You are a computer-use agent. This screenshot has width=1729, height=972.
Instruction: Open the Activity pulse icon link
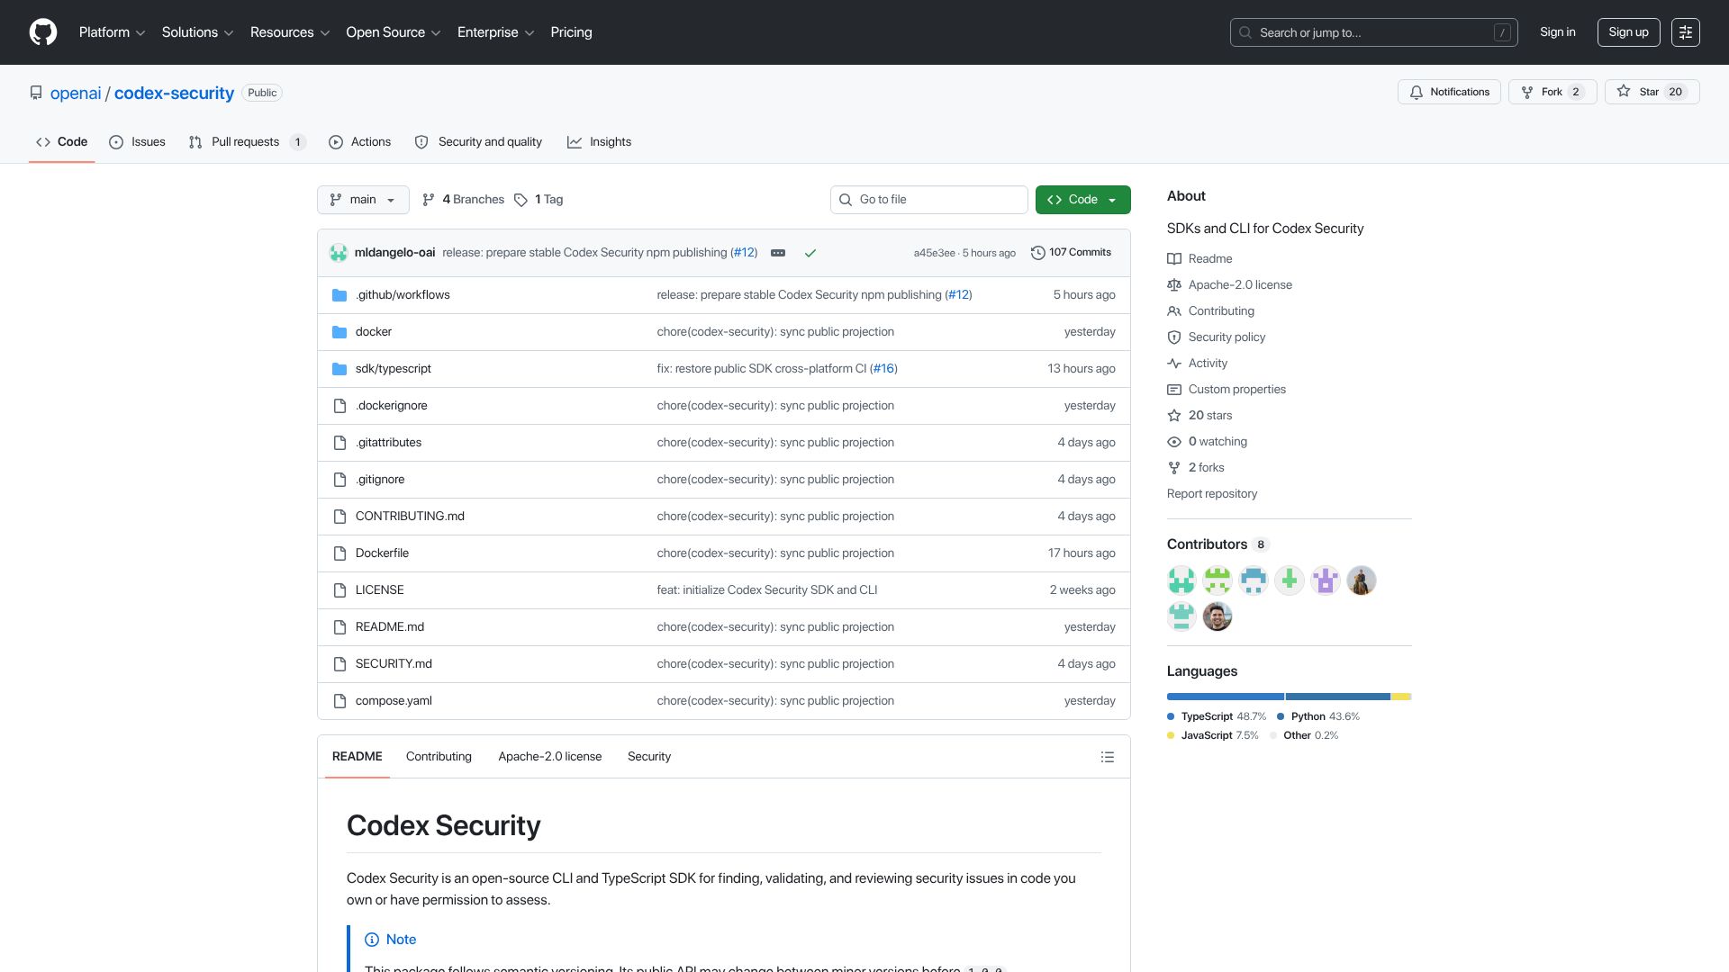point(1174,364)
